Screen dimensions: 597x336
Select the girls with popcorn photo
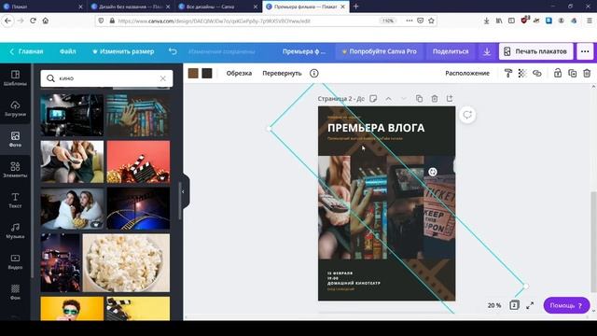(72, 208)
